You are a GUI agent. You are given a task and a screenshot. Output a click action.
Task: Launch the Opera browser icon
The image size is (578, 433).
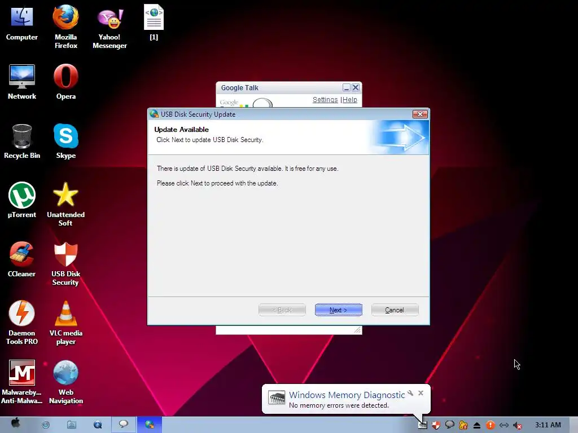pyautogui.click(x=65, y=82)
